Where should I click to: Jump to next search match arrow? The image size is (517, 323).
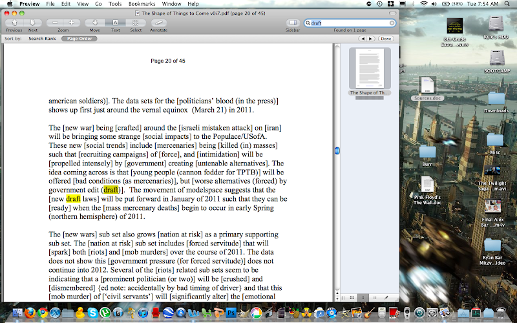(371, 39)
